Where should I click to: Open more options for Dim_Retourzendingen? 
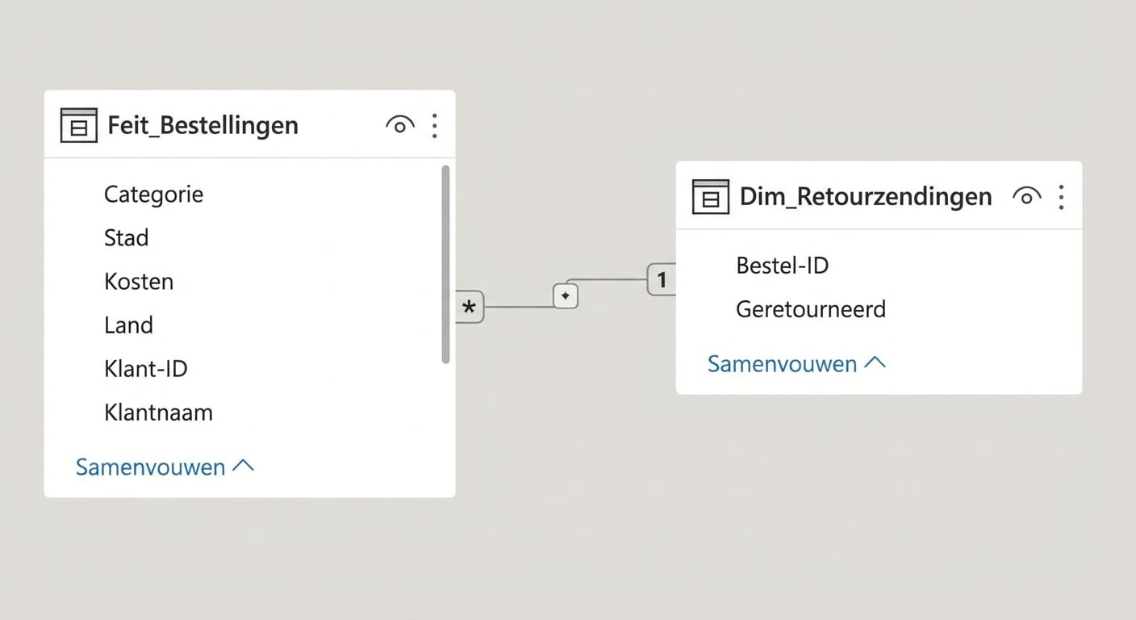coord(1062,196)
